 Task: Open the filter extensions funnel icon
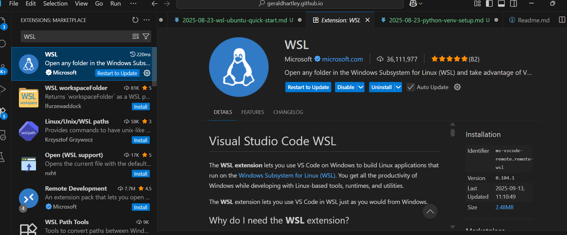[146, 37]
